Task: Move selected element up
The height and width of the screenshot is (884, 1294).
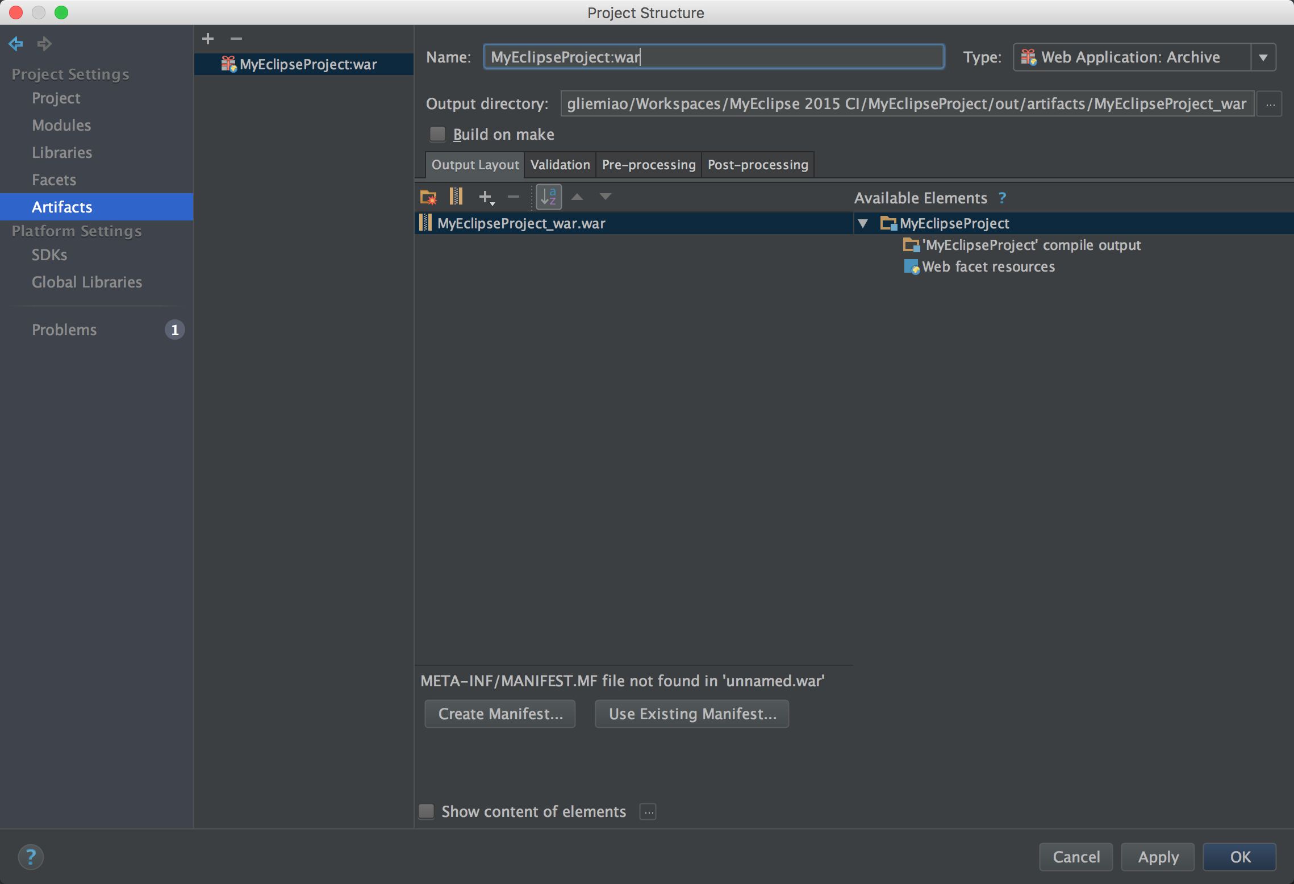Action: pos(577,197)
